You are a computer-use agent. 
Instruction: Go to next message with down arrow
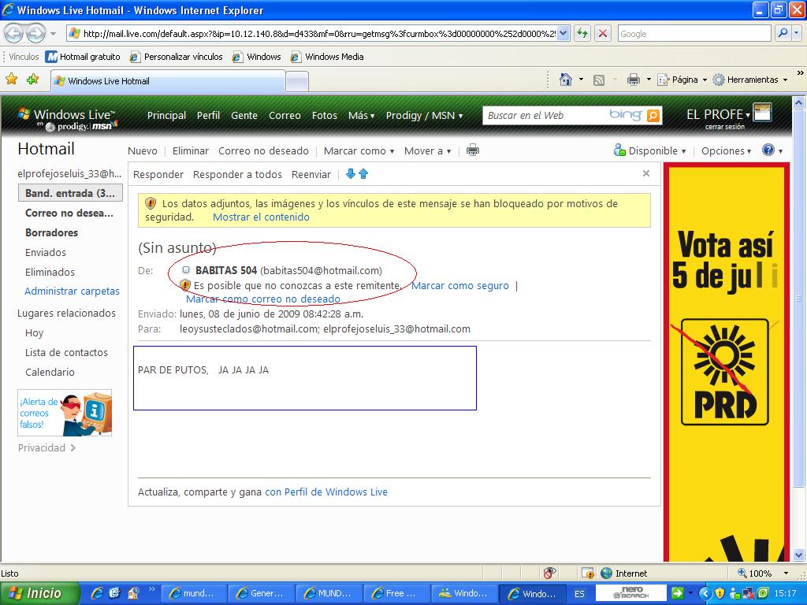(x=351, y=174)
